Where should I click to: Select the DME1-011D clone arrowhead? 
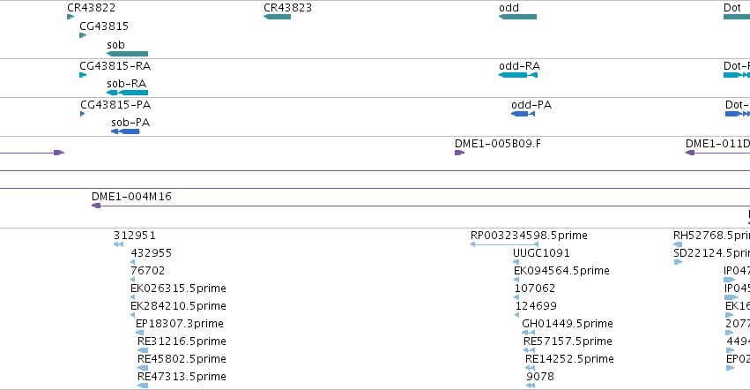690,153
